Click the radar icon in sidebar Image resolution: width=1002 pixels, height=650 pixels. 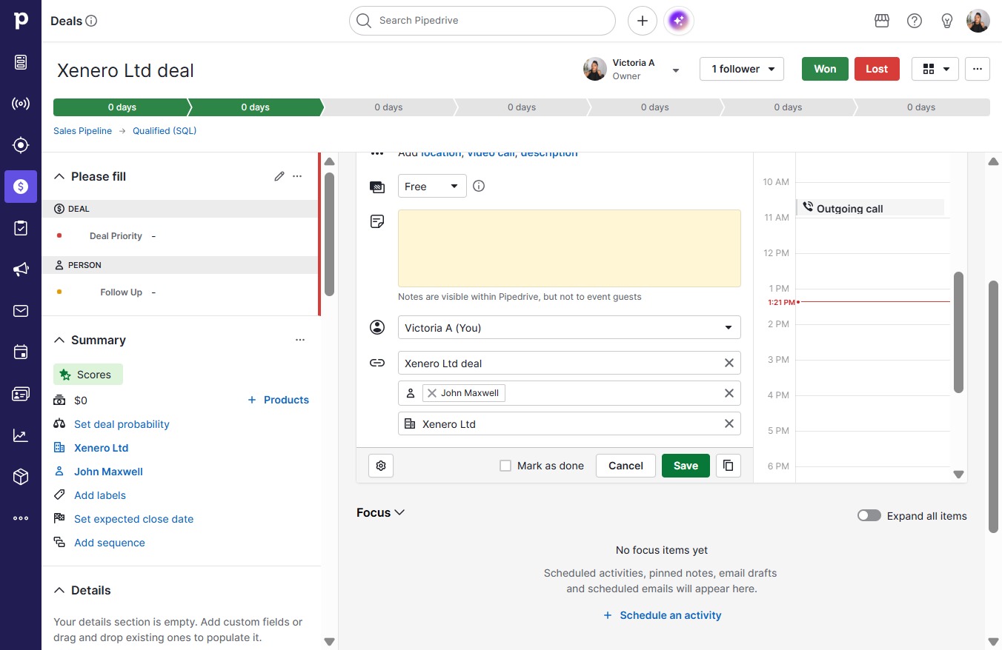[21, 104]
